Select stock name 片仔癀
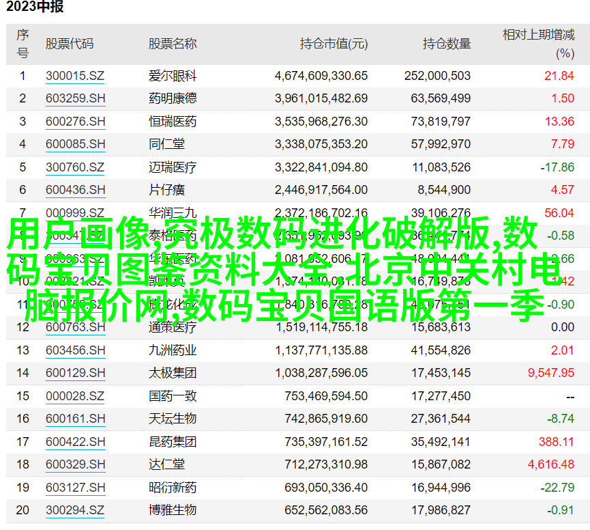The height and width of the screenshot is (530, 590). click(166, 189)
